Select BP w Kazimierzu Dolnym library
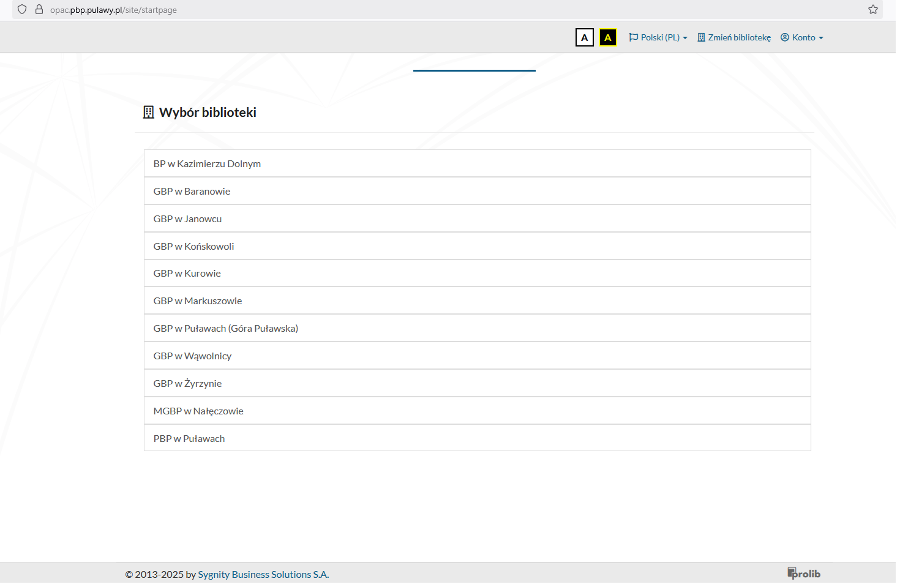 pos(207,163)
